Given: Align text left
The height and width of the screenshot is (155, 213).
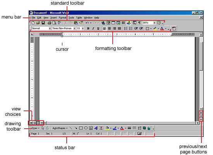Looking at the screenshot, I should [x=105, y=29].
